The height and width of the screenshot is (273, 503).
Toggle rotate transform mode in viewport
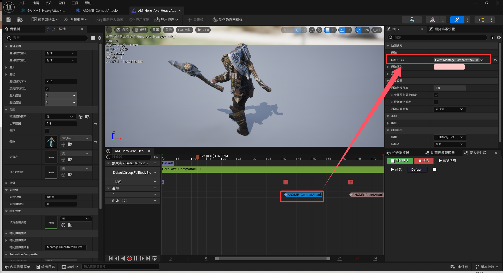298,30
